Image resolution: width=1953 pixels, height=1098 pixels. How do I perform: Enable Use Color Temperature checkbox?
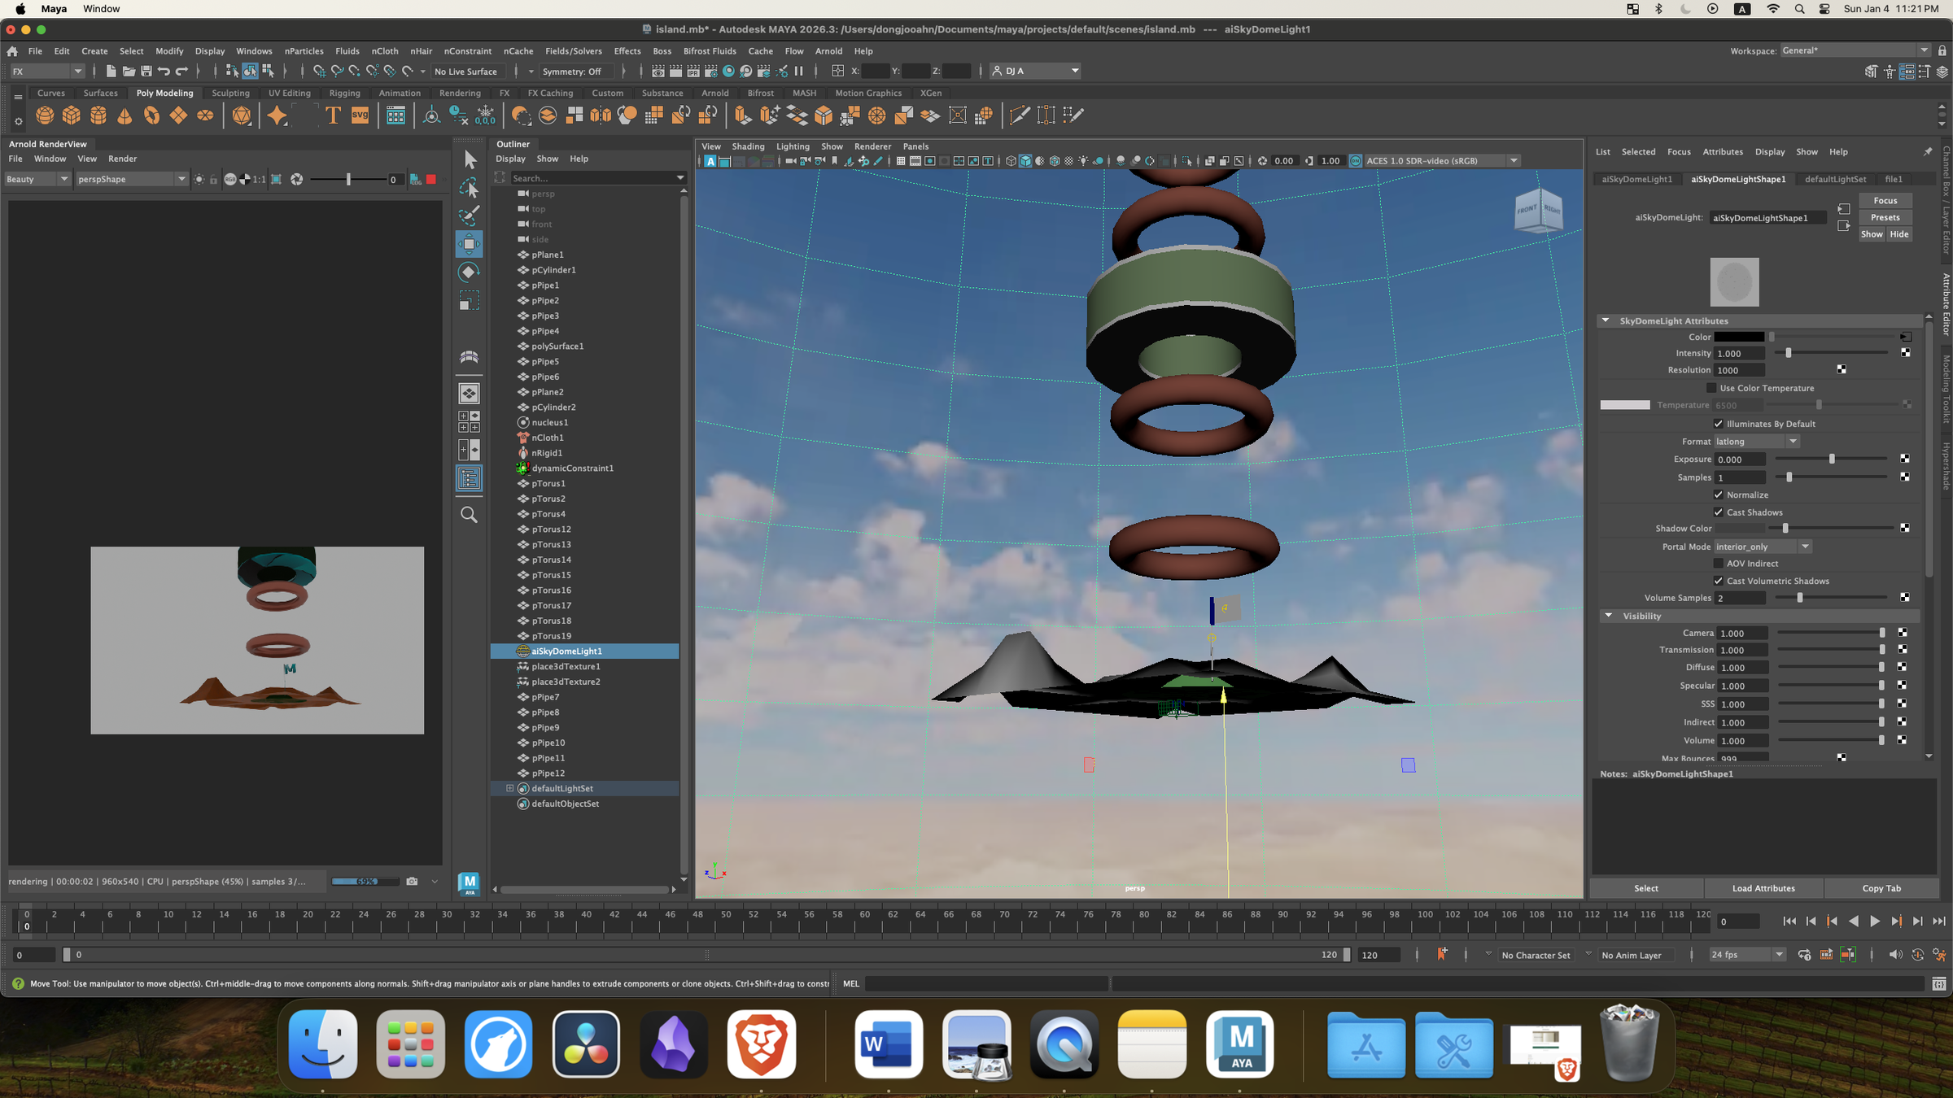point(1711,388)
